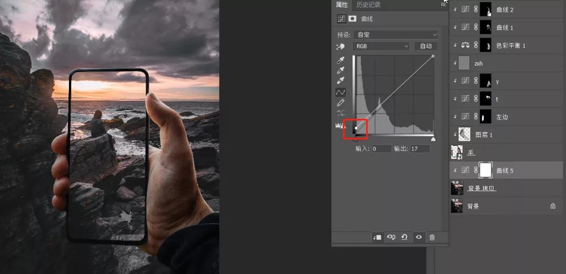This screenshot has height=274, width=566.
Task: Click the curves adjustment icon in Properties header
Action: (341, 19)
